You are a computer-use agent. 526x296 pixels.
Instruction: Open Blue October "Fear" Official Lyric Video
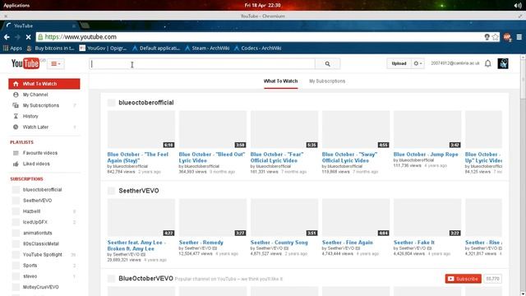pos(277,157)
